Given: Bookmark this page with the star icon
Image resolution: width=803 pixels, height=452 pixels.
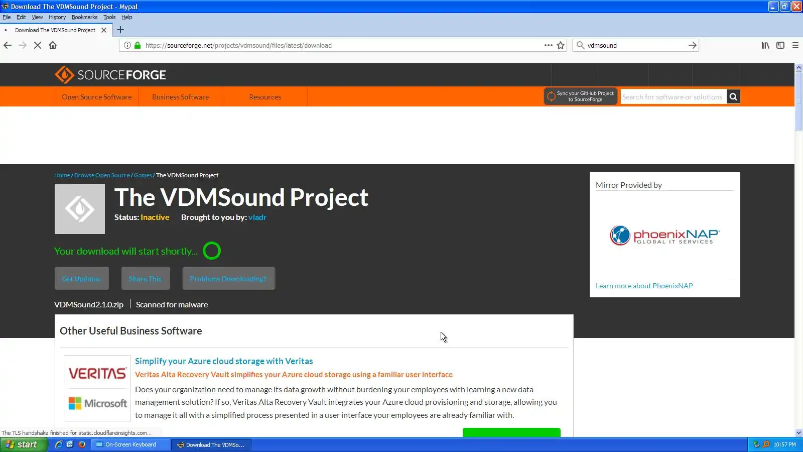Looking at the screenshot, I should [561, 45].
